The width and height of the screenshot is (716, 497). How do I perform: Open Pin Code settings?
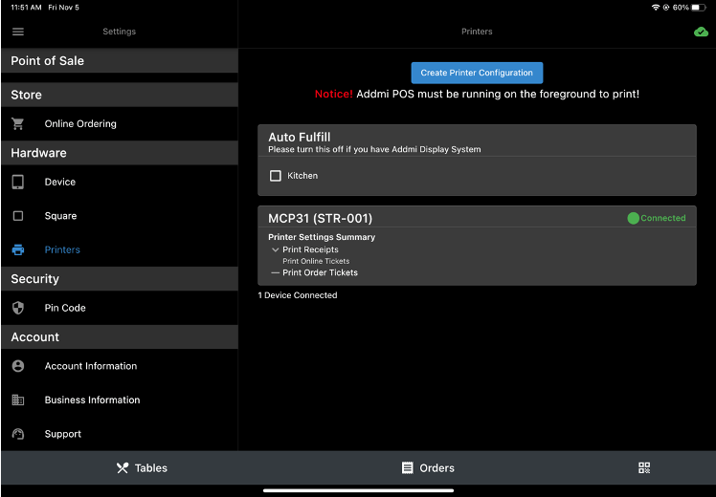click(x=120, y=308)
